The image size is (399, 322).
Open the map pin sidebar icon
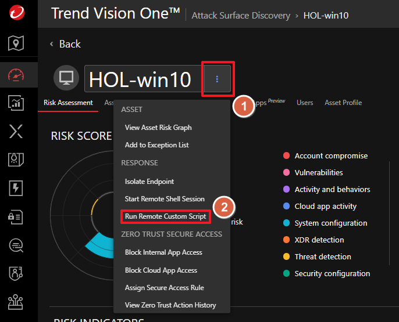[x=16, y=43]
